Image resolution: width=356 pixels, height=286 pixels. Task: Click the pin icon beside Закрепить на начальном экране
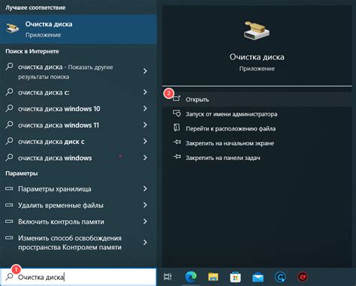pyautogui.click(x=176, y=143)
